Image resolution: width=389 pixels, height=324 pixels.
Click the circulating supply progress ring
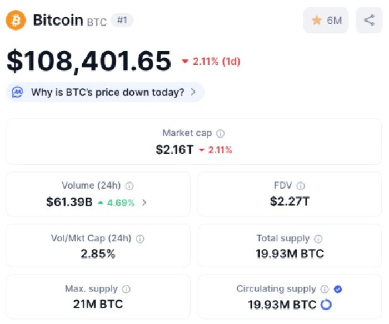[326, 305]
